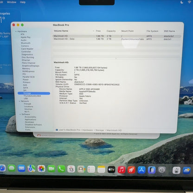Collapse the Software section in sidebar
Image resolution: width=193 pixels, height=193 pixels.
pyautogui.click(x=20, y=114)
